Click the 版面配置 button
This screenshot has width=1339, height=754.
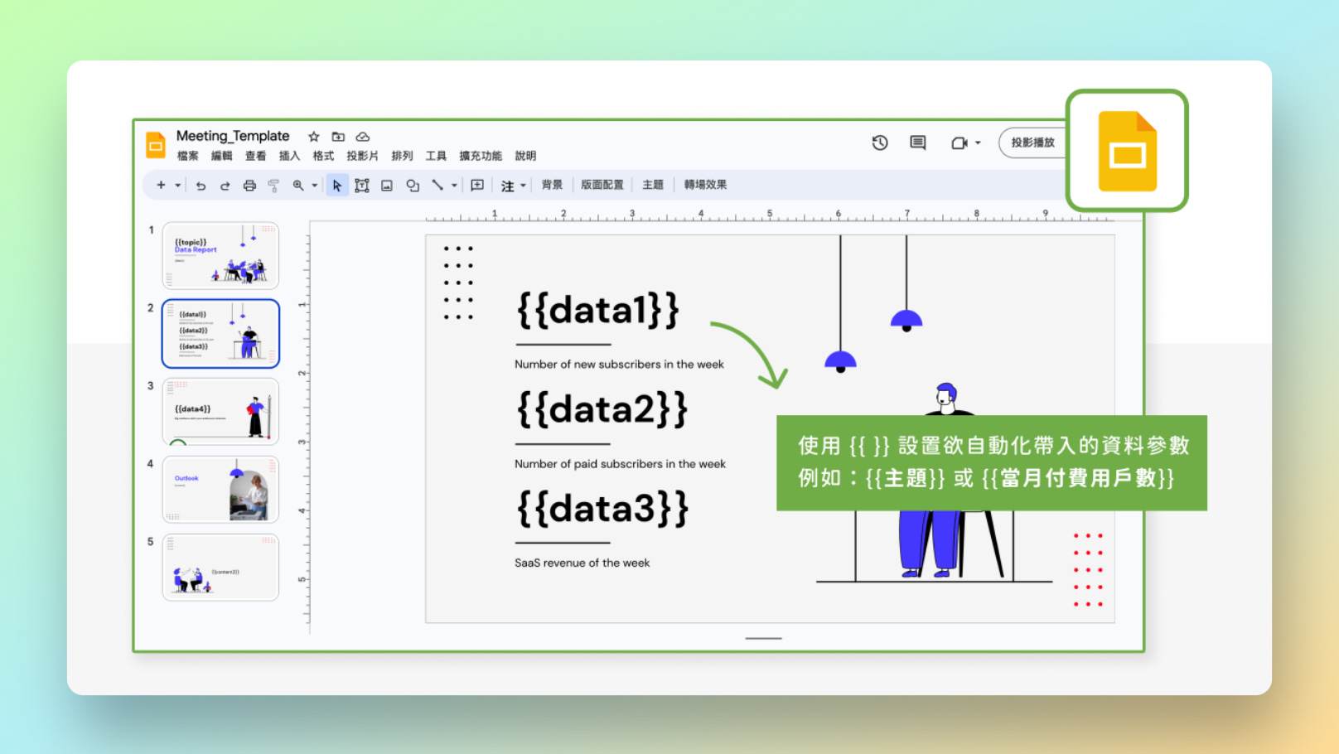602,185
